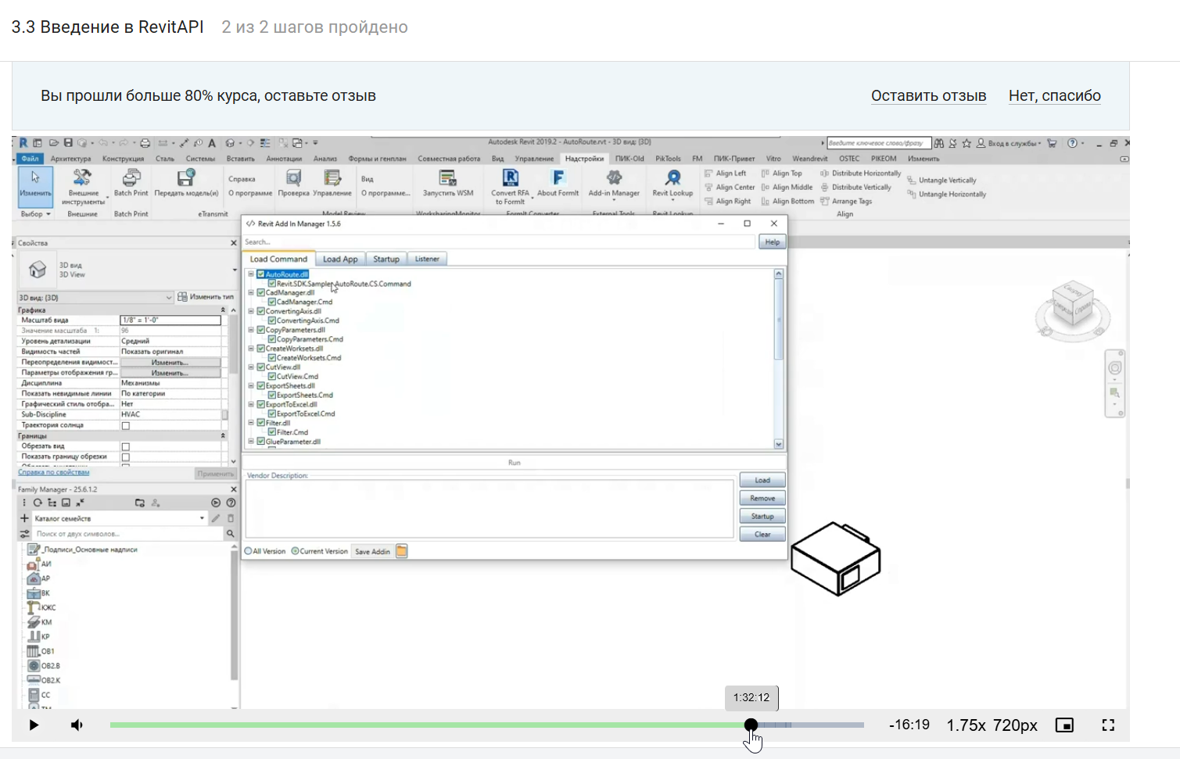Collapse the CutView.dll tree node

click(251, 367)
